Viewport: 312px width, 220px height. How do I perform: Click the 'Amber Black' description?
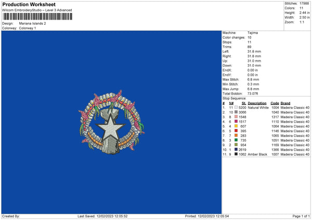coord(257,154)
